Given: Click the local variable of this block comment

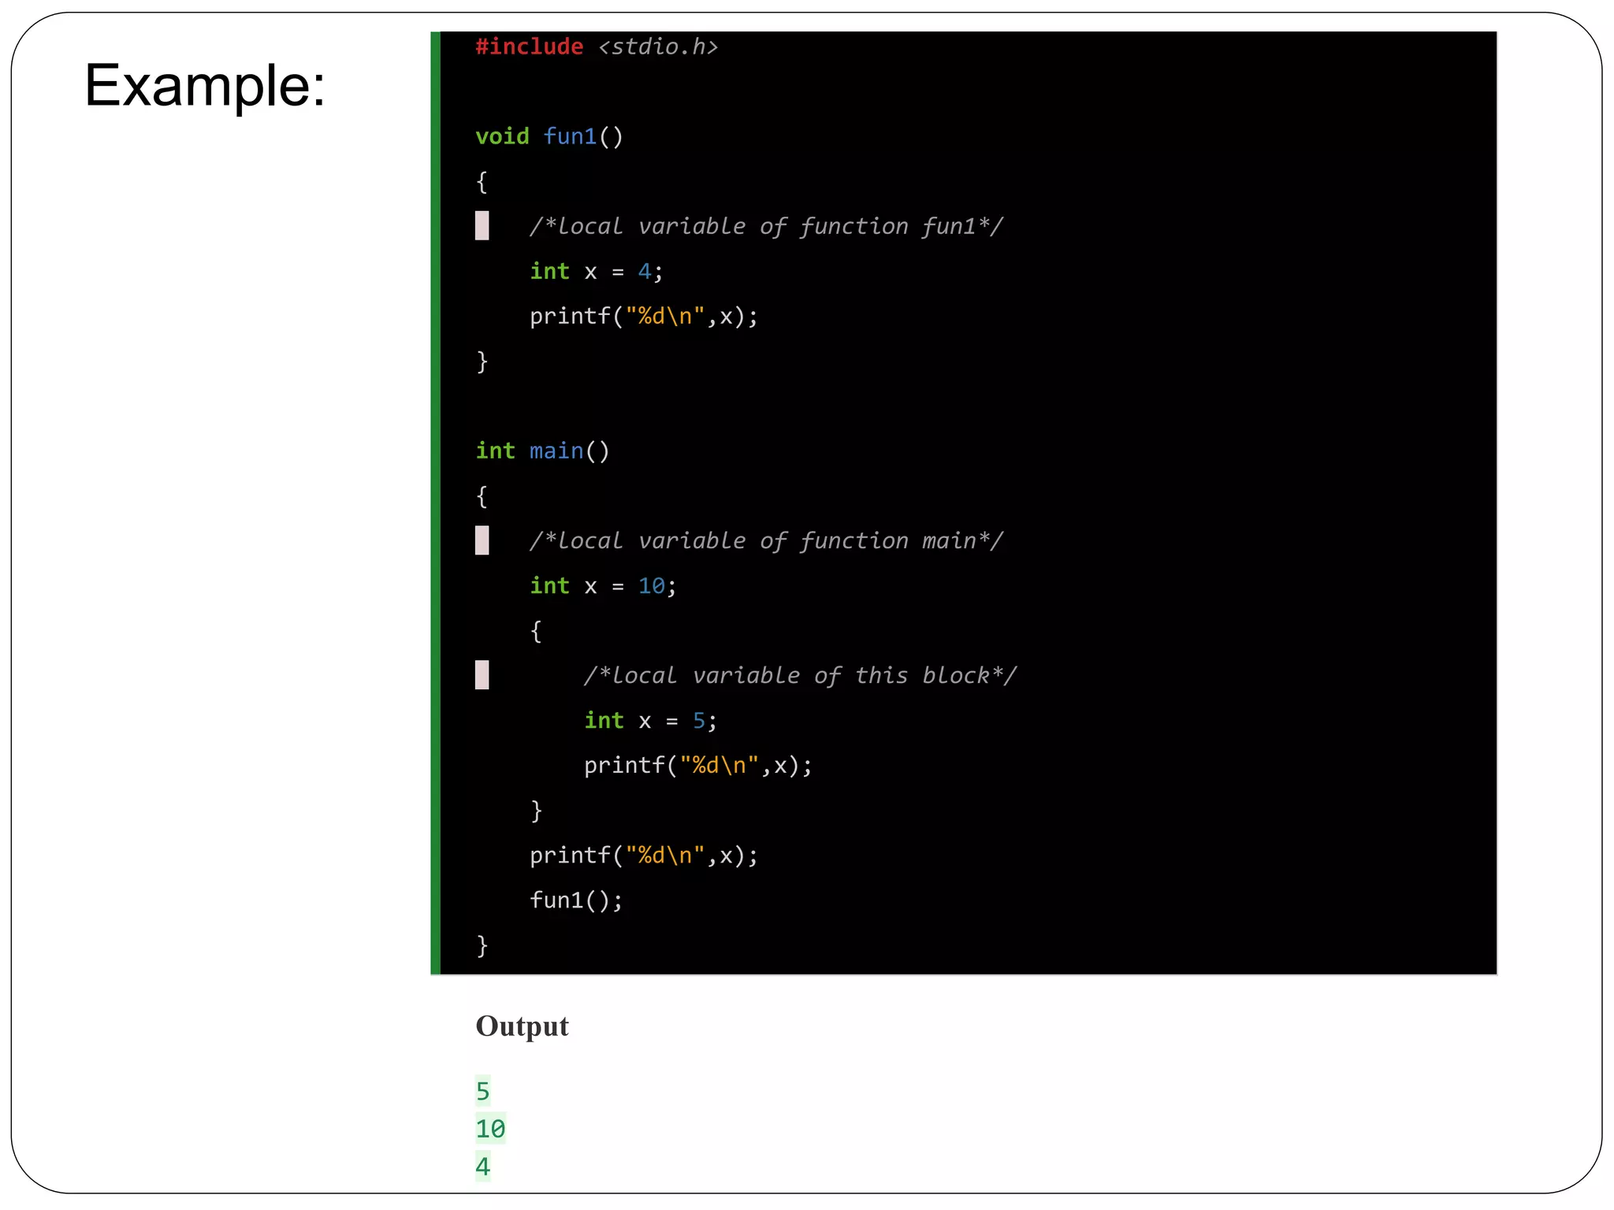Looking at the screenshot, I should (799, 676).
